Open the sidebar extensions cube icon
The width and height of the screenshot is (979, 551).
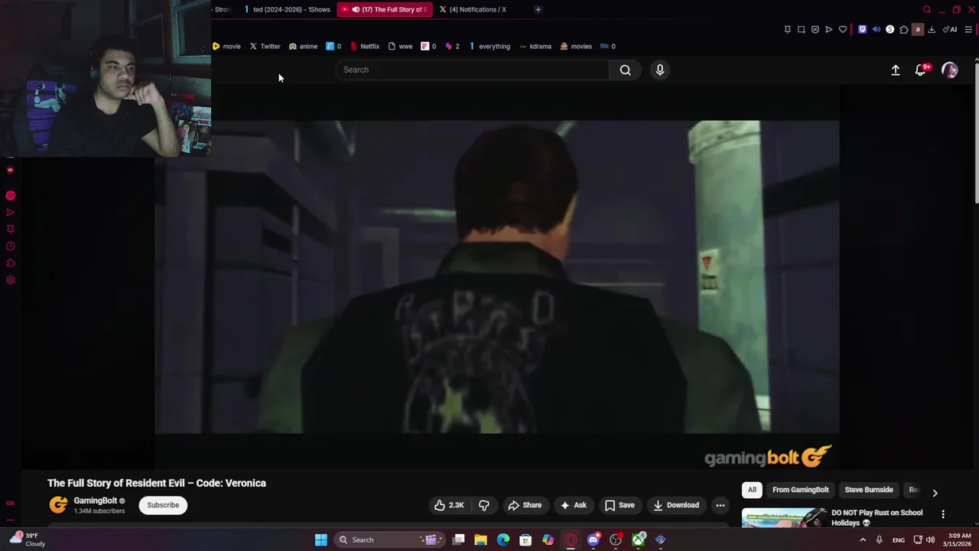(10, 263)
